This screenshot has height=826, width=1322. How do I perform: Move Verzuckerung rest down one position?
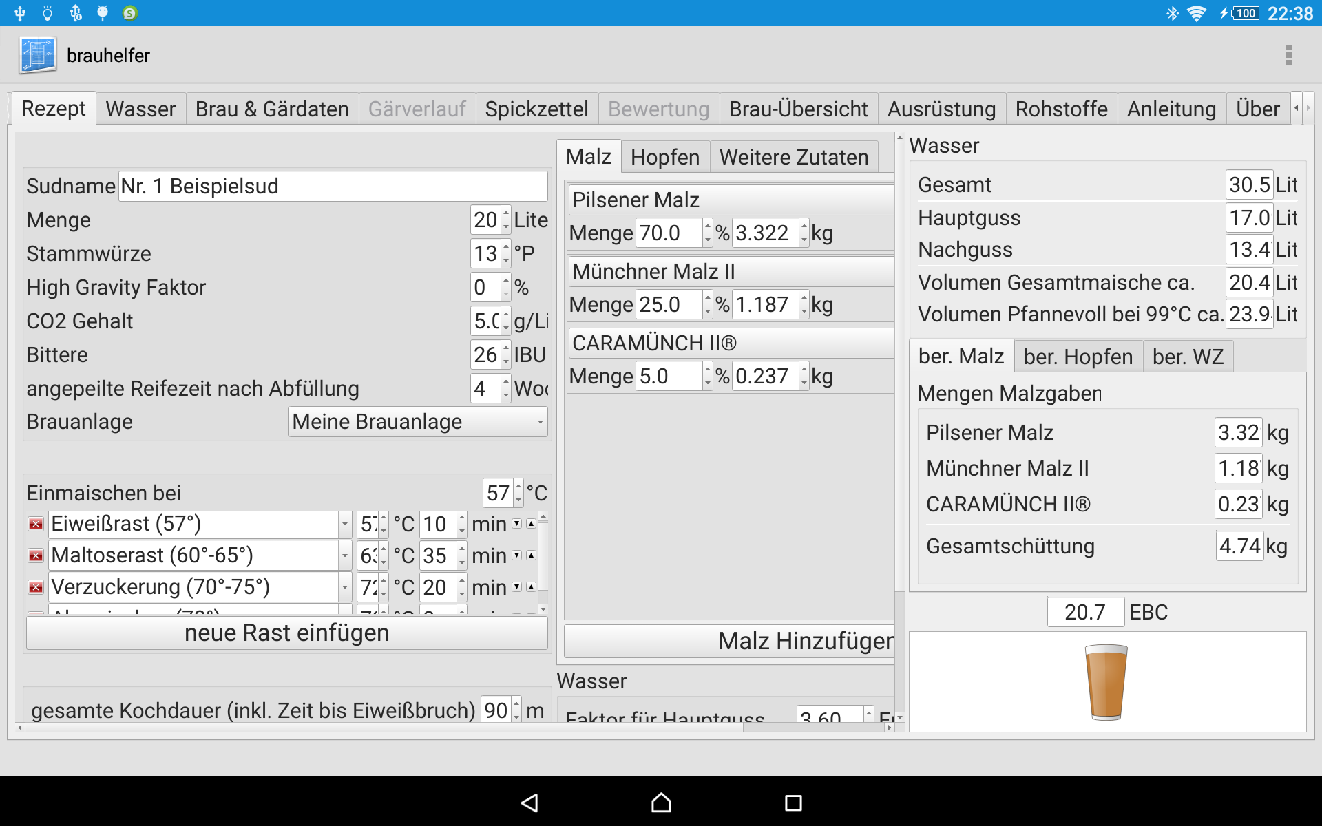[517, 587]
